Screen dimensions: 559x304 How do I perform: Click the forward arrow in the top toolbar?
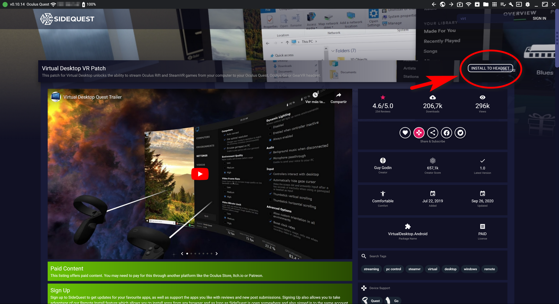point(451,4)
